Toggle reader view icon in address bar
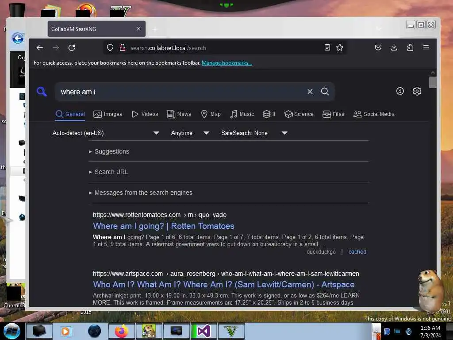Image resolution: width=453 pixels, height=340 pixels. tap(327, 47)
